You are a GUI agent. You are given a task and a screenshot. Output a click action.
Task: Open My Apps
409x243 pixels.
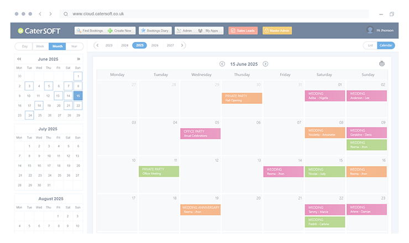click(x=208, y=31)
